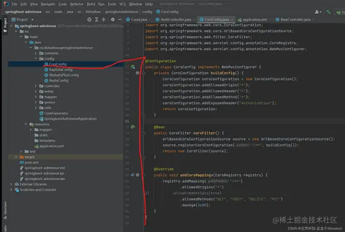Expand the target folder
This screenshot has height=232, width=345.
[x=16, y=157]
